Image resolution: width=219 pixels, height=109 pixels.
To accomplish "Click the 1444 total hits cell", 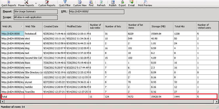I will point(185,97).
